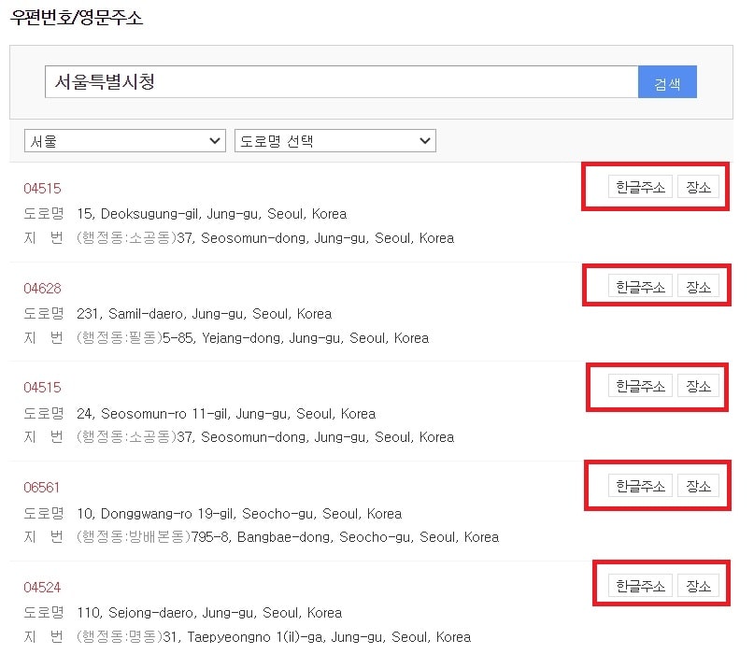Viewport: 754px width, 654px height.
Task: Click 장소 for the Sejong-daero result
Action: coord(698,586)
